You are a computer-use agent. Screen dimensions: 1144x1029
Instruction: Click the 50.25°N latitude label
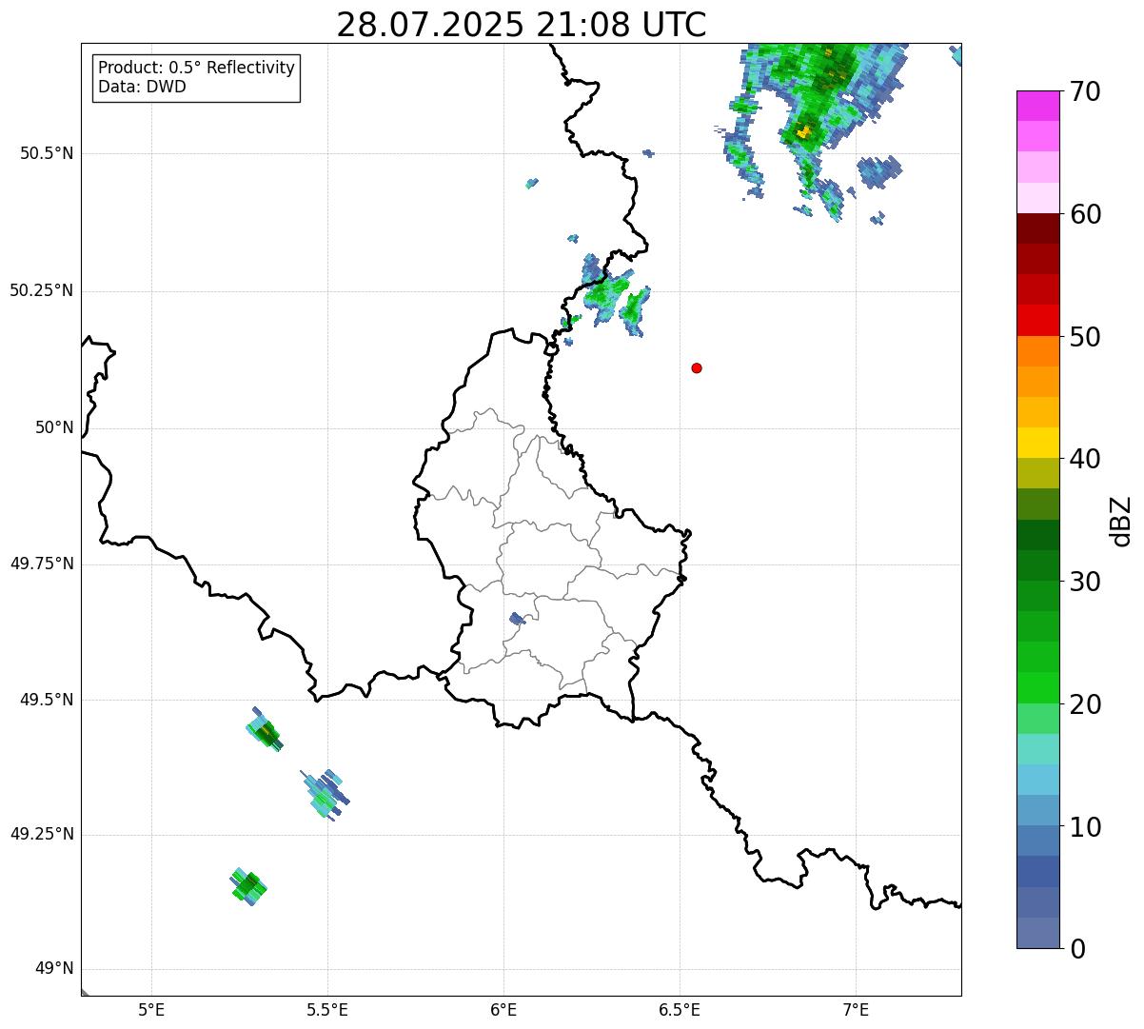click(x=41, y=290)
